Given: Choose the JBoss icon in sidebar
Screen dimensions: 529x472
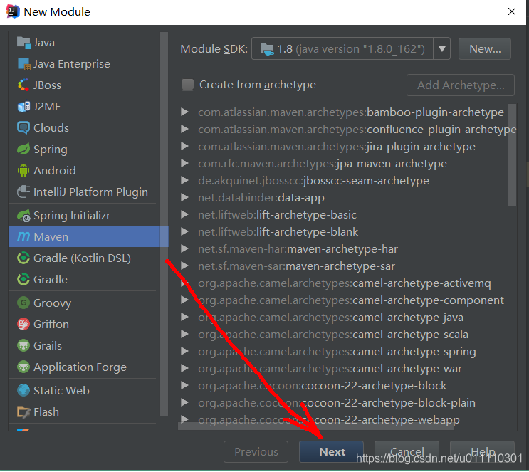Looking at the screenshot, I should pos(23,85).
